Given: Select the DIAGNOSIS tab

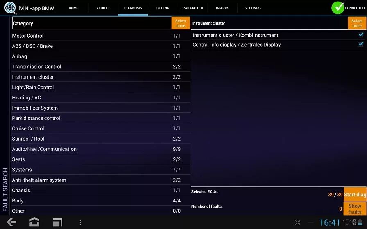Looking at the screenshot, I should 133,8.
